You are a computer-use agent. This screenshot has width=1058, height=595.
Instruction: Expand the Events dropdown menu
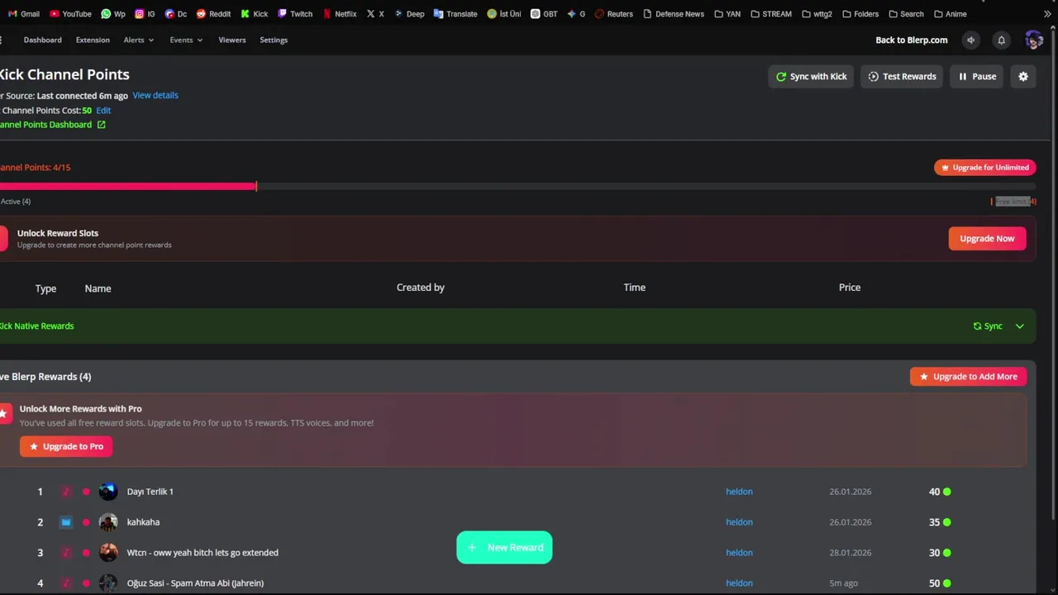point(186,40)
